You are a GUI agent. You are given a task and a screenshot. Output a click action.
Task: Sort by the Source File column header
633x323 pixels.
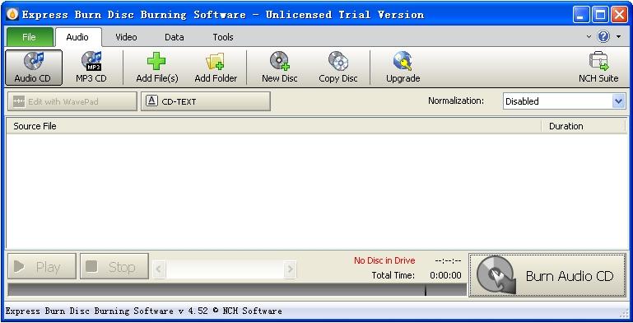[273, 126]
